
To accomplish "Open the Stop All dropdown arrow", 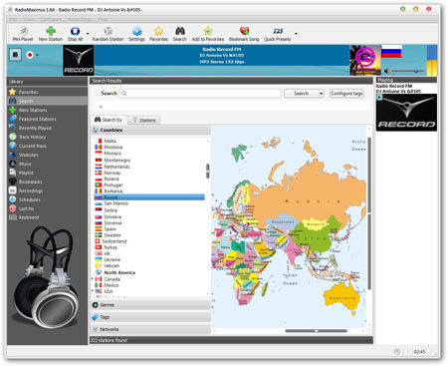I will click(88, 34).
